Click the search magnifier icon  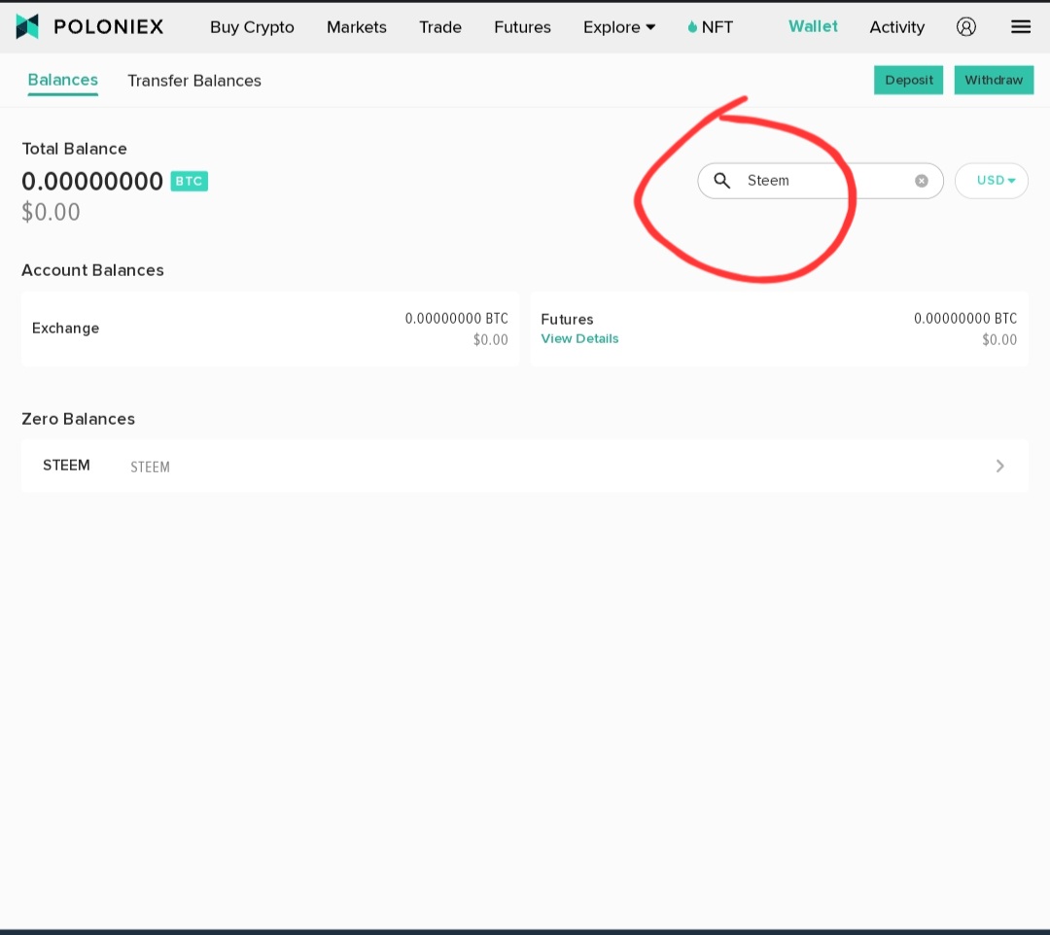(721, 180)
